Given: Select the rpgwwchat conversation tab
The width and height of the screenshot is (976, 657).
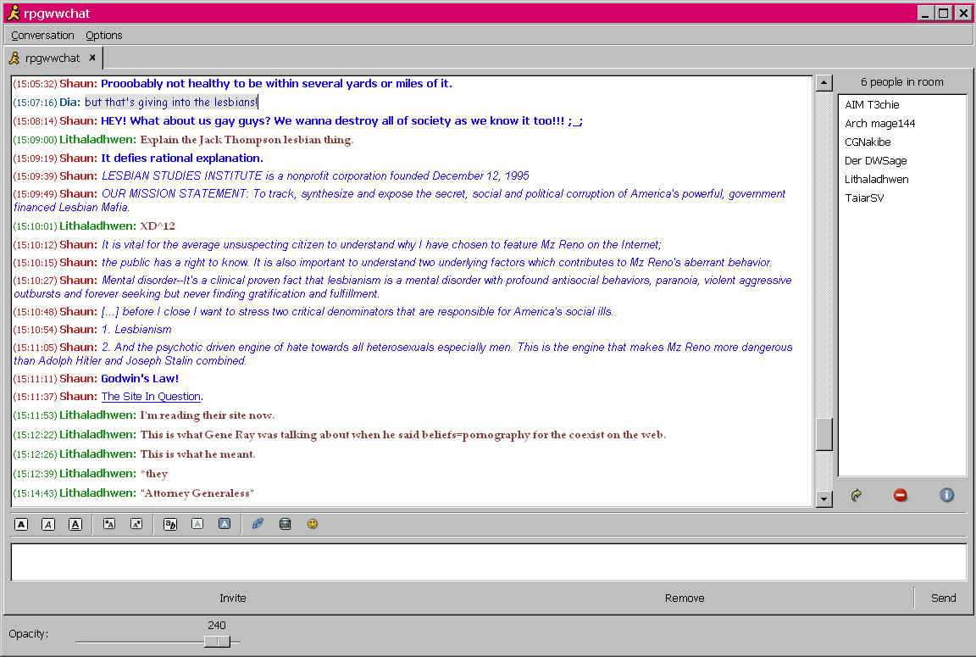Looking at the screenshot, I should 53,58.
